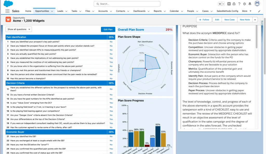Open the Help question mark icon
The image size is (266, 154).
click(x=239, y=4)
